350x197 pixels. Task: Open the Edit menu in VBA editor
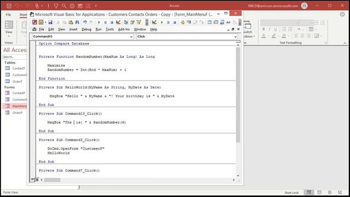(x=51, y=29)
